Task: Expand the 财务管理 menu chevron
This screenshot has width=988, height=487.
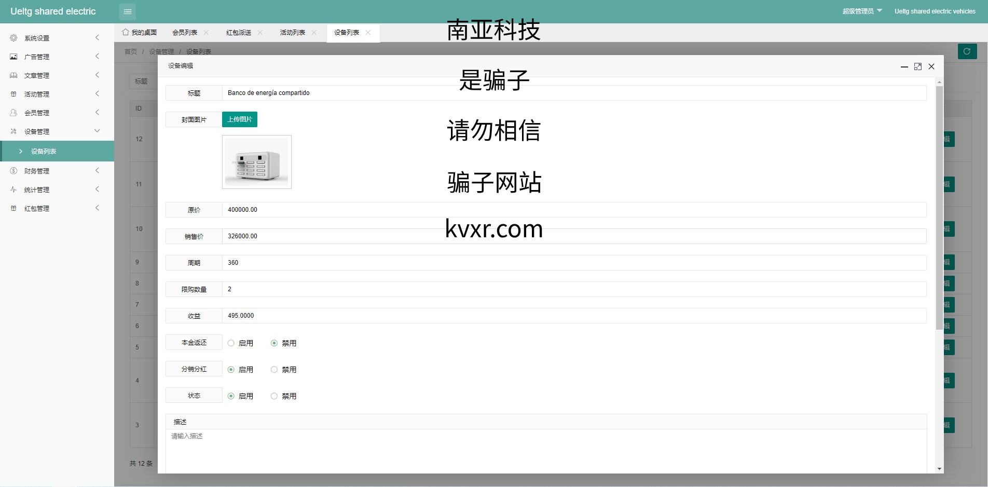Action: coord(97,170)
